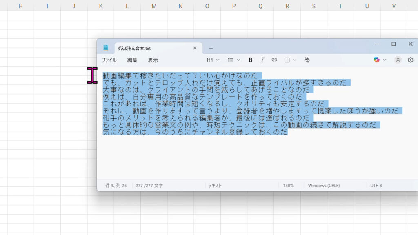This screenshot has width=418, height=235.
Task: Expand the H1 heading dropdown
Action: point(213,60)
